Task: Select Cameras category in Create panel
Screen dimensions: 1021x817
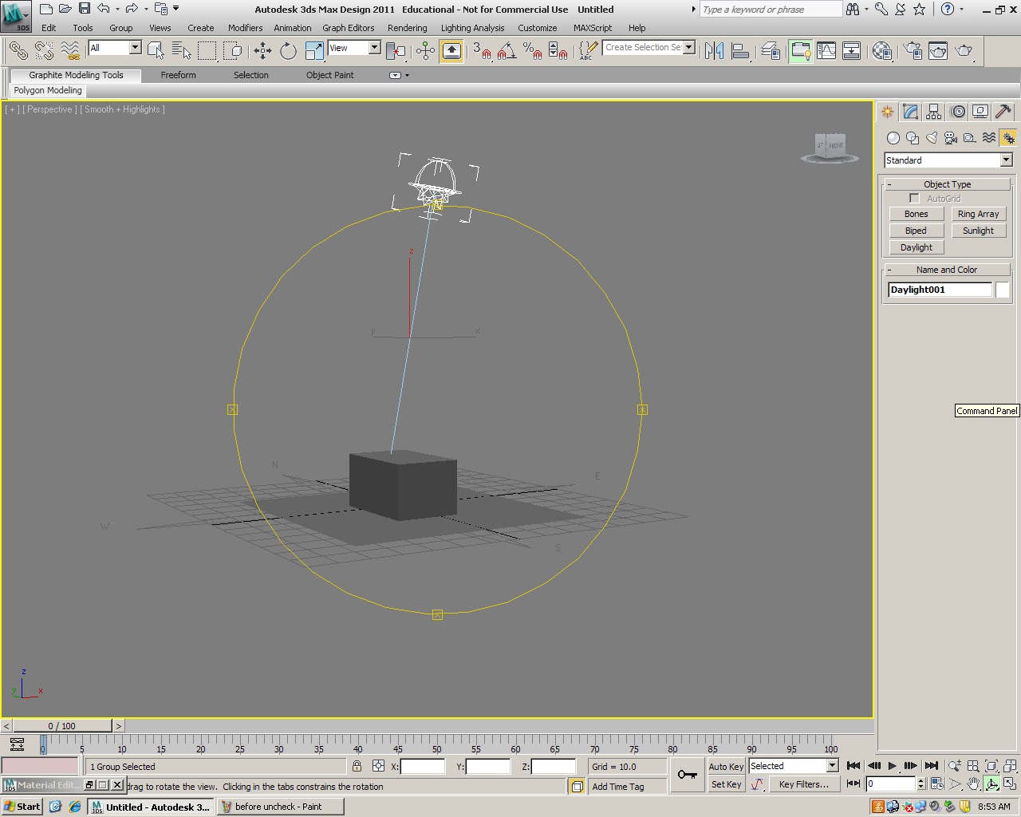Action: (951, 138)
